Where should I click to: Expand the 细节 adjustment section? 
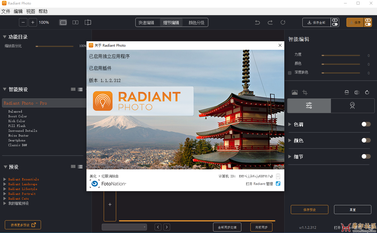click(290, 157)
